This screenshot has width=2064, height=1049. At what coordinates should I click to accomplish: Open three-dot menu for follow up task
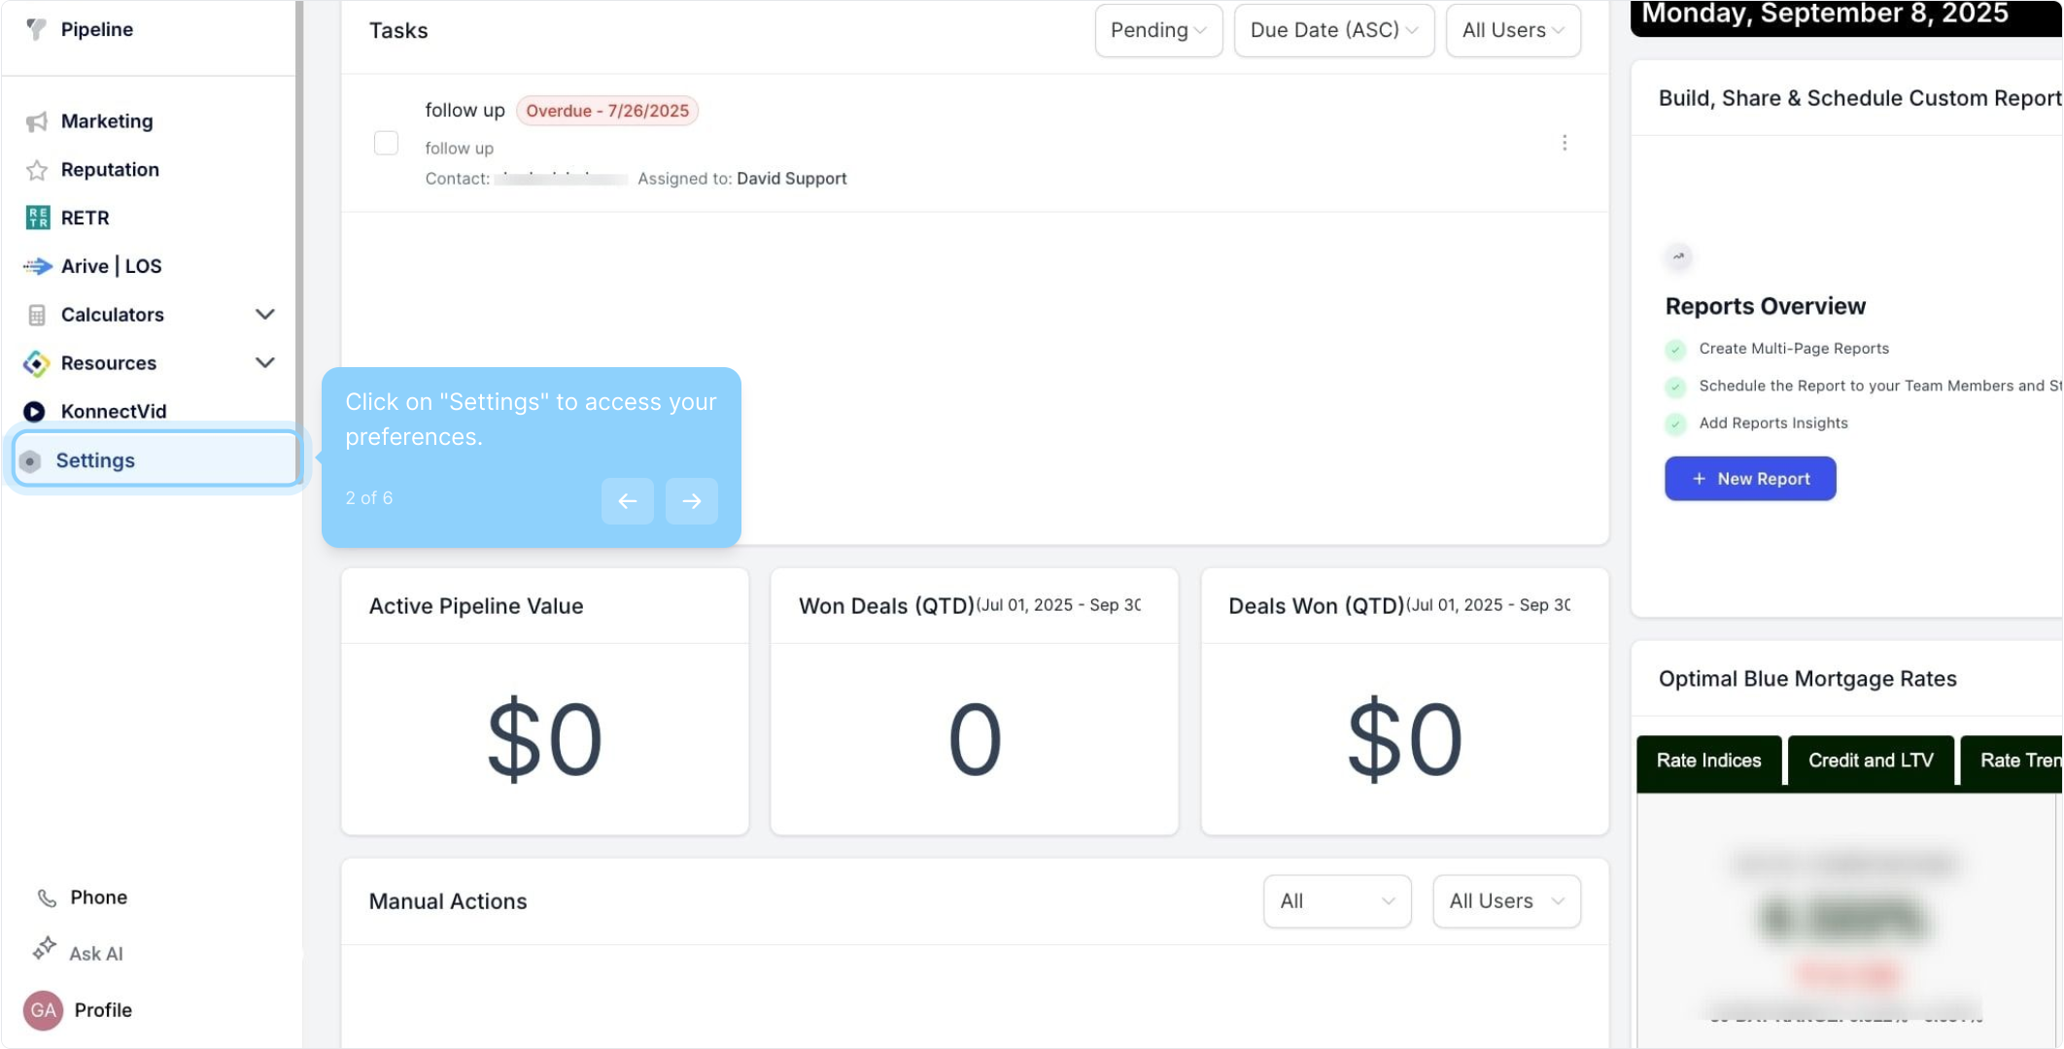pos(1565,143)
